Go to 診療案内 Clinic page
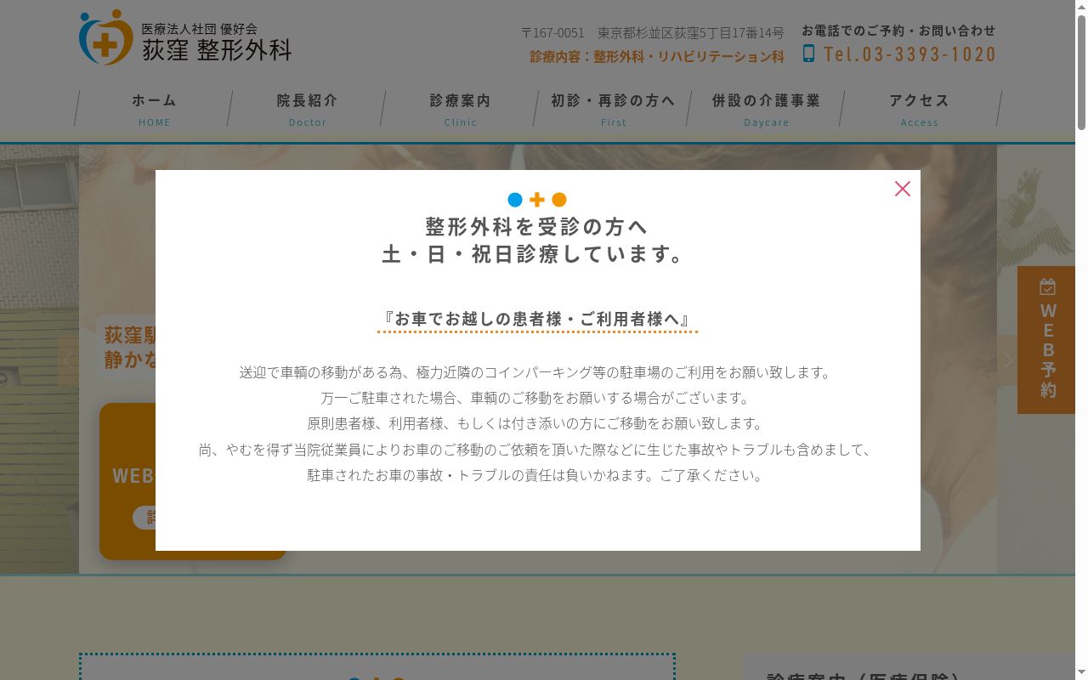This screenshot has width=1088, height=680. pos(460,109)
